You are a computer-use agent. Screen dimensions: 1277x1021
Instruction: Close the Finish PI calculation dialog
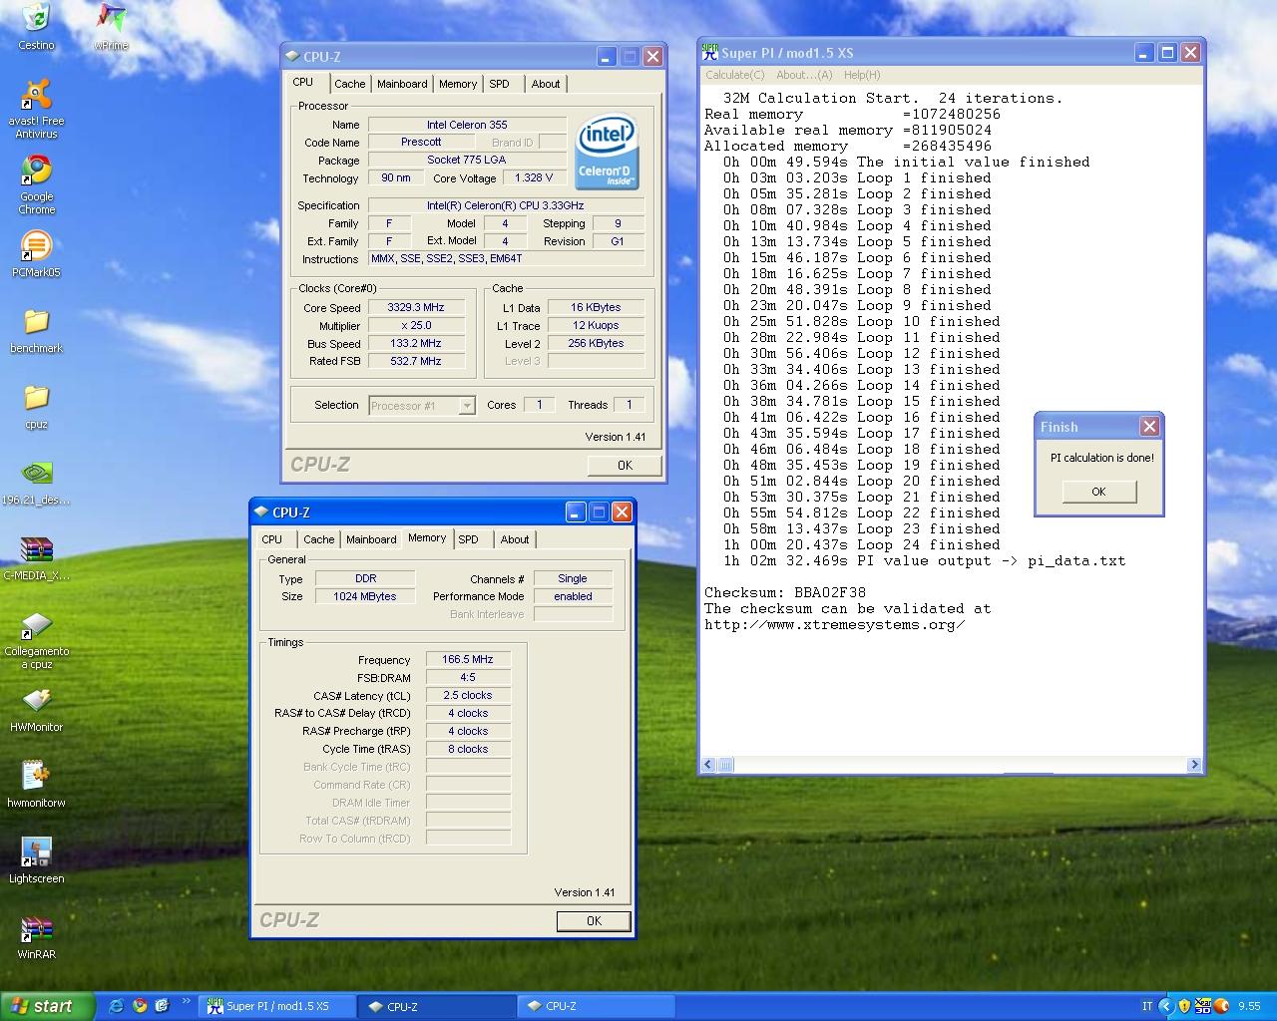point(1149,427)
